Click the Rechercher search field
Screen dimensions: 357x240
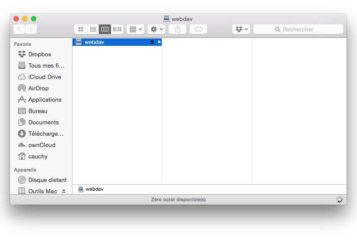point(298,29)
